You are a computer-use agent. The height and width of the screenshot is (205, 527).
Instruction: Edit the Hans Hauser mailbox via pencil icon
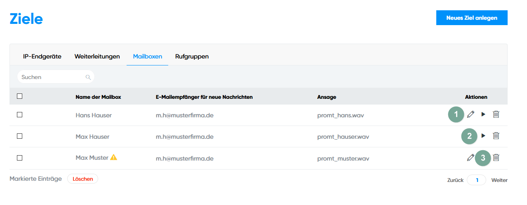[x=471, y=114]
